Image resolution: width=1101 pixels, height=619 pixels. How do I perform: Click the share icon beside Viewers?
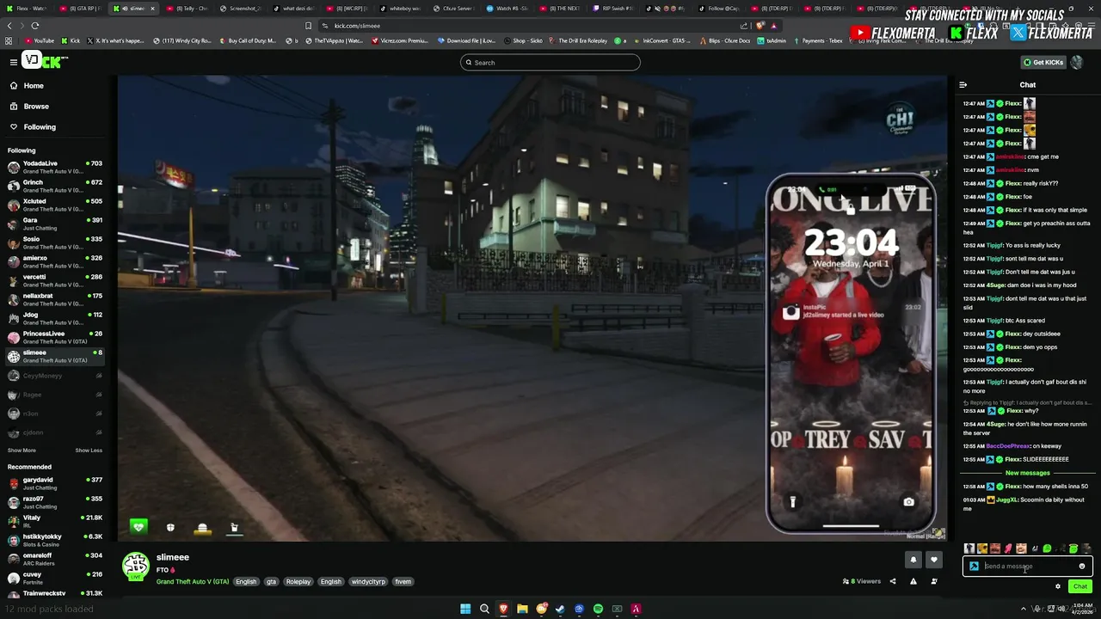coord(892,581)
